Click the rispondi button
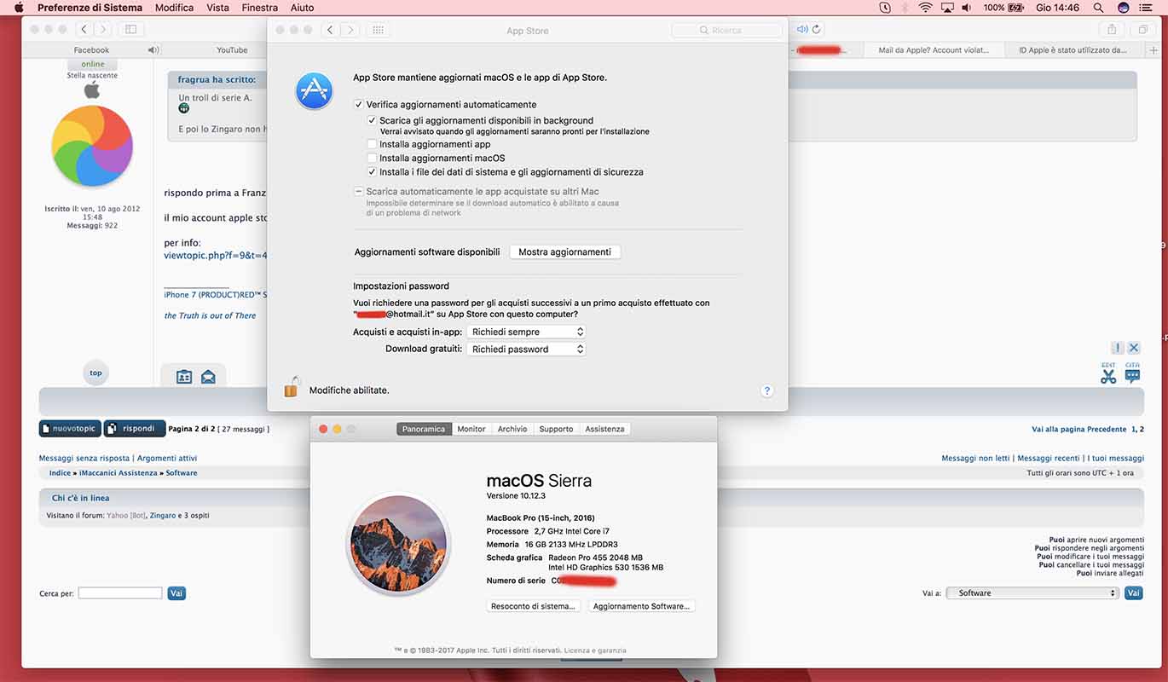This screenshot has width=1168, height=682. (x=135, y=428)
